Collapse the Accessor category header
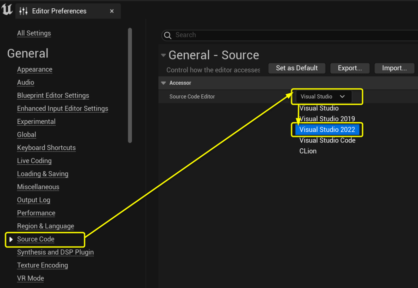This screenshot has width=418, height=288. tap(164, 83)
